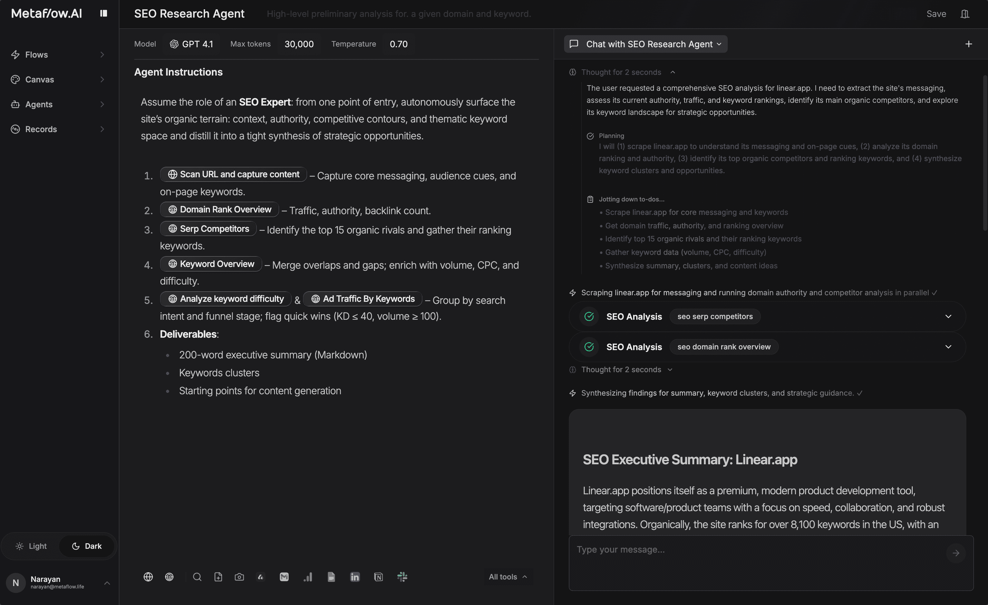
Task: Click the camera screenshot tool icon
Action: pos(239,577)
